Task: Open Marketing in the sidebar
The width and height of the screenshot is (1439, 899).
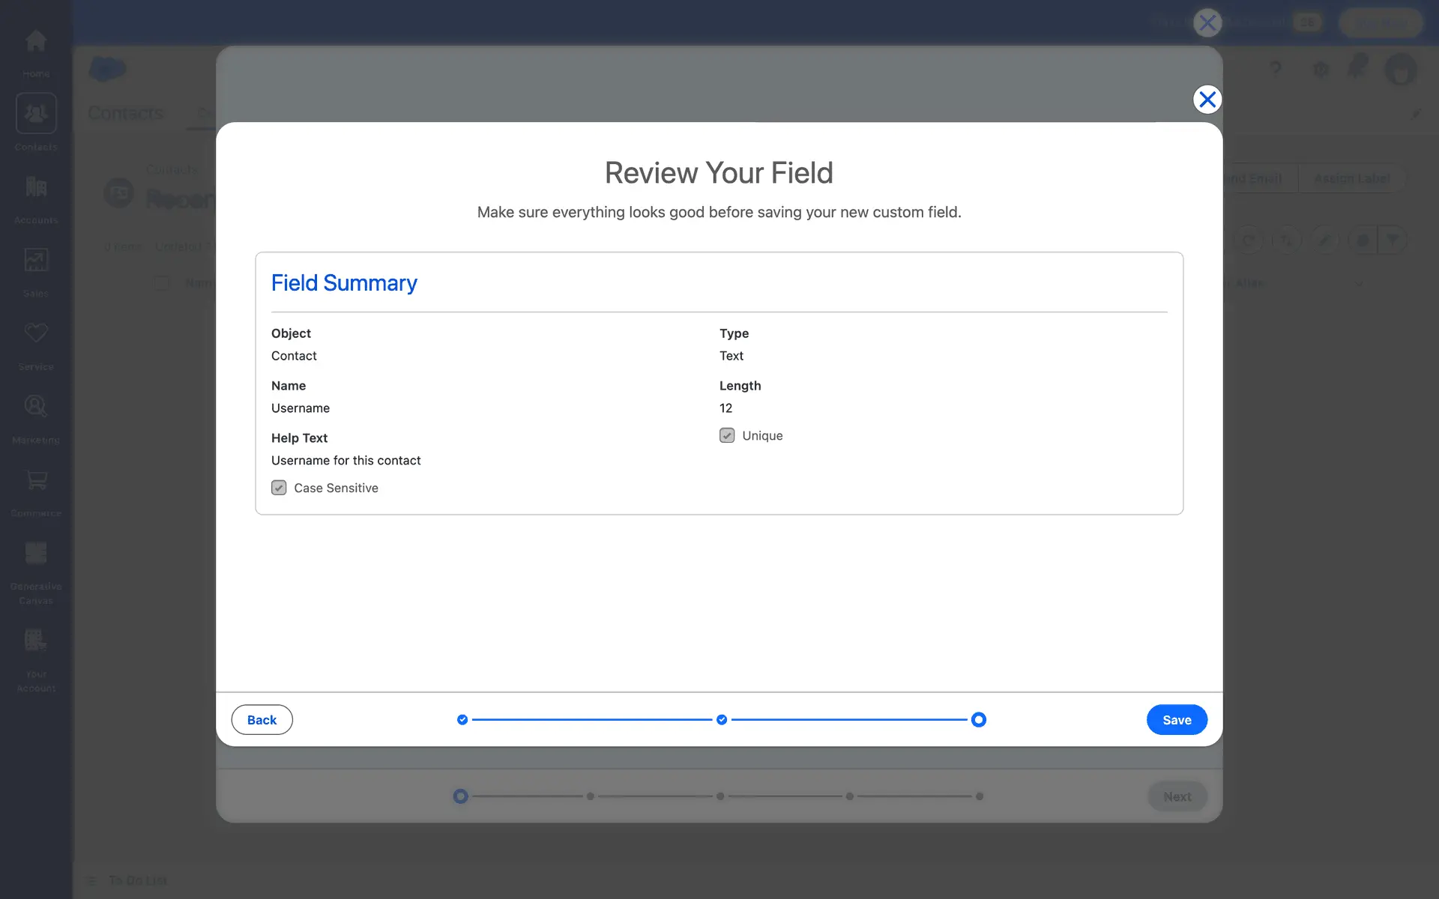Action: [x=35, y=407]
